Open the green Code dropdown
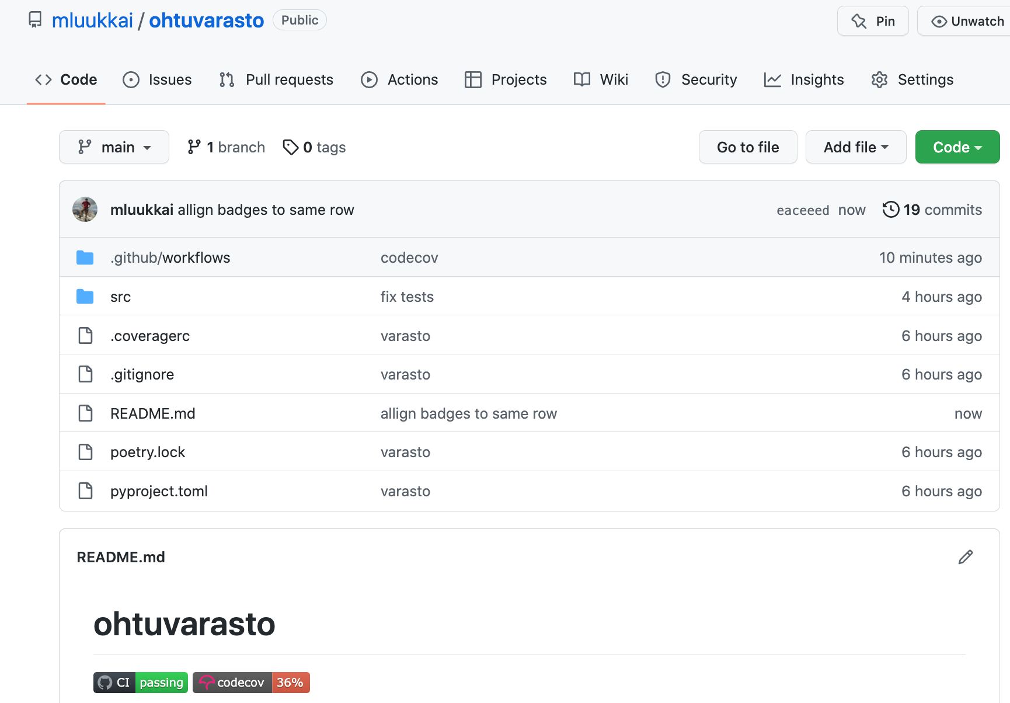This screenshot has width=1010, height=703. point(957,147)
